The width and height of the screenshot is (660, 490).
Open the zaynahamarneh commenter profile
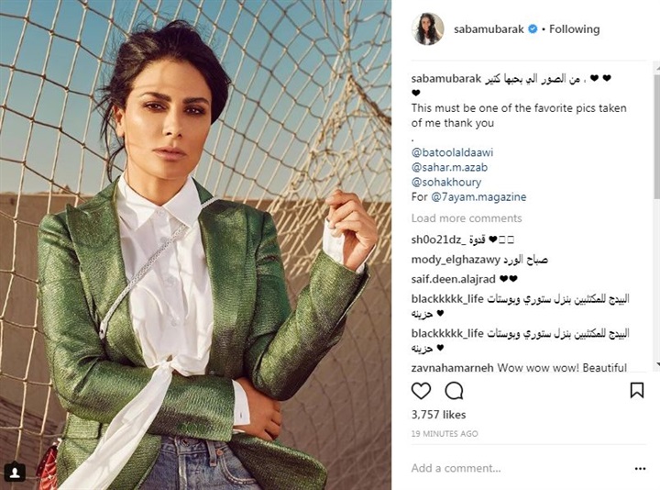click(452, 368)
